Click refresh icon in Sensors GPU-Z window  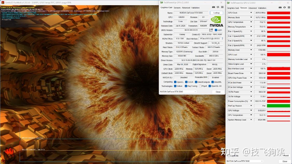pos(284,8)
